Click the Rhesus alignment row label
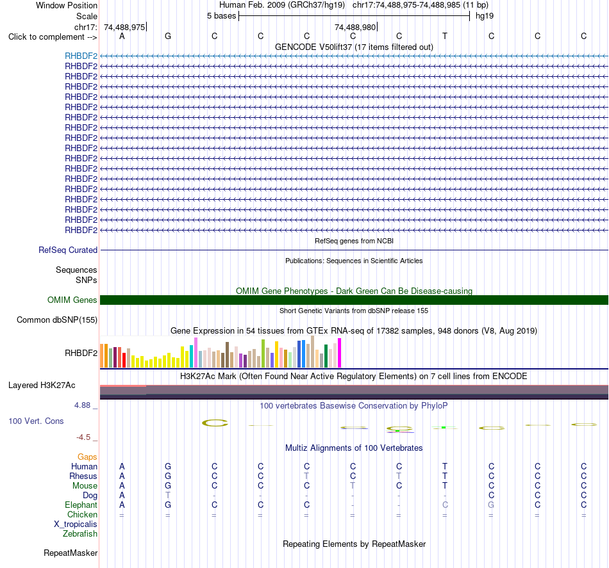 (83, 476)
